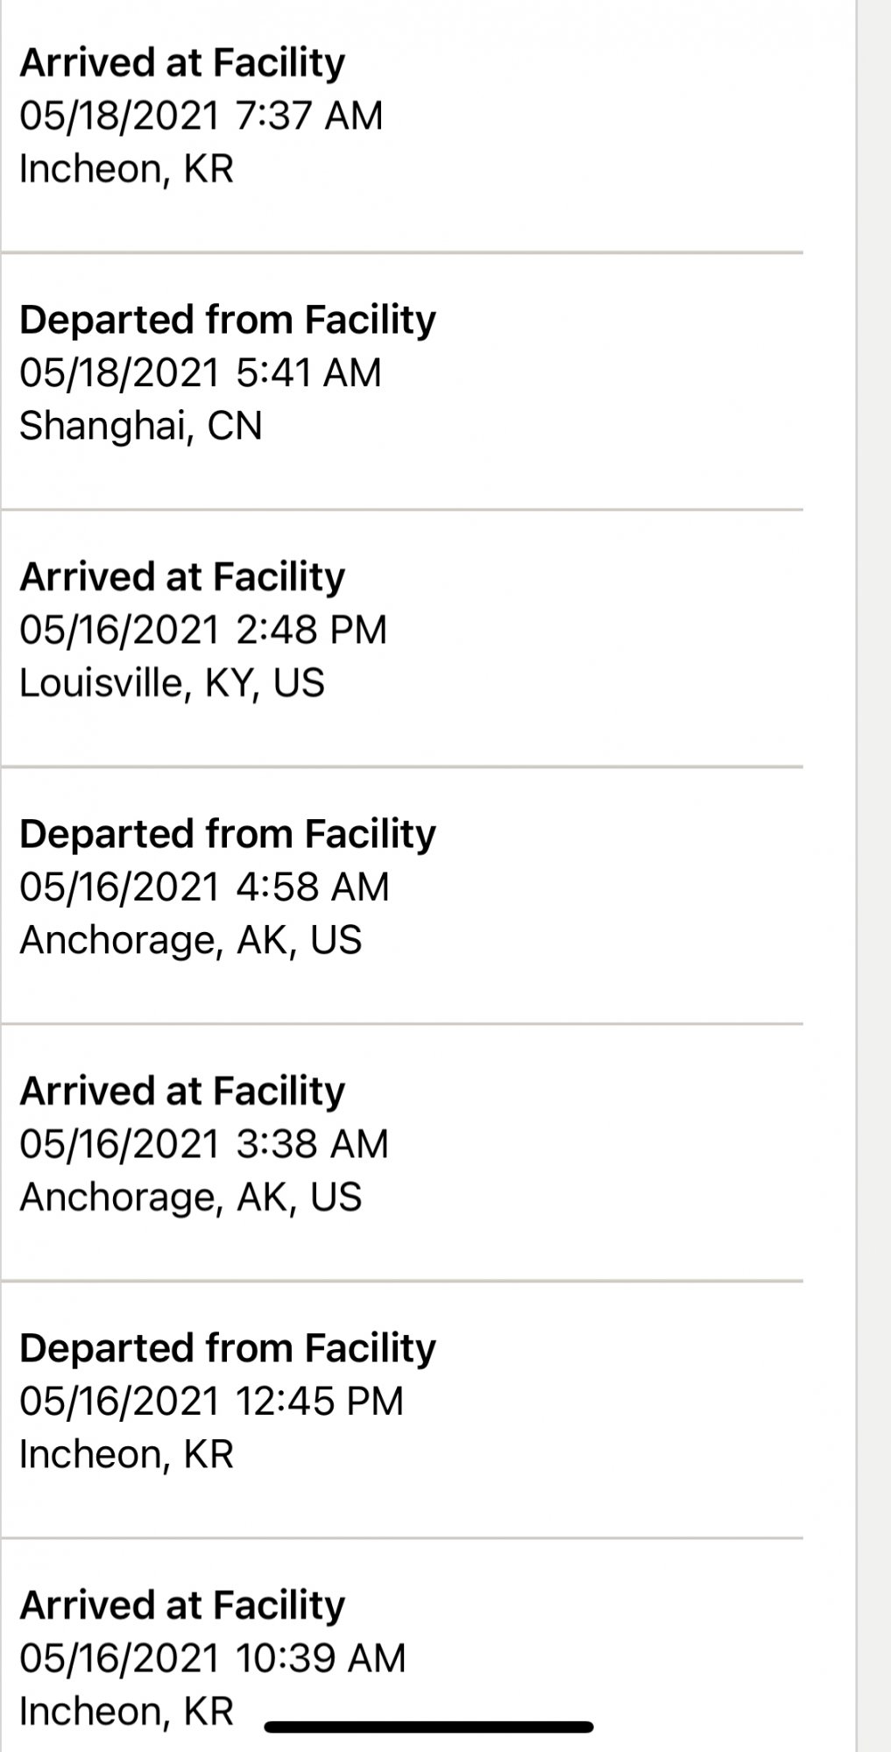
Task: Click the 05/18/2021 7:37 AM timestamp
Action: [x=202, y=116]
